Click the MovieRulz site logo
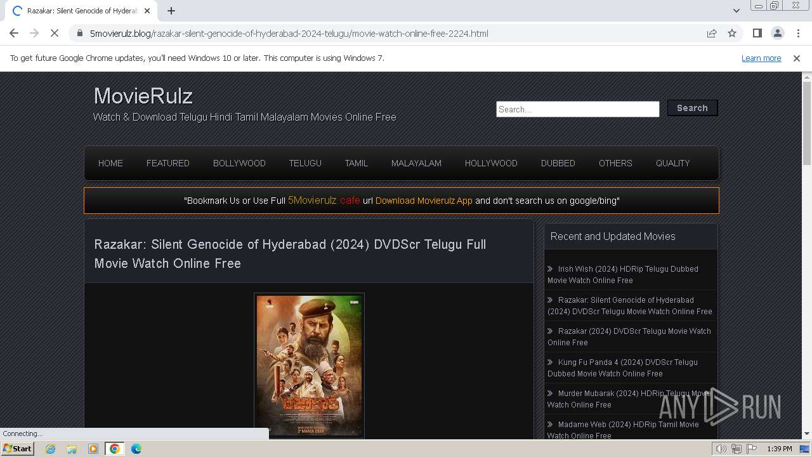The width and height of the screenshot is (812, 457). coord(143,96)
